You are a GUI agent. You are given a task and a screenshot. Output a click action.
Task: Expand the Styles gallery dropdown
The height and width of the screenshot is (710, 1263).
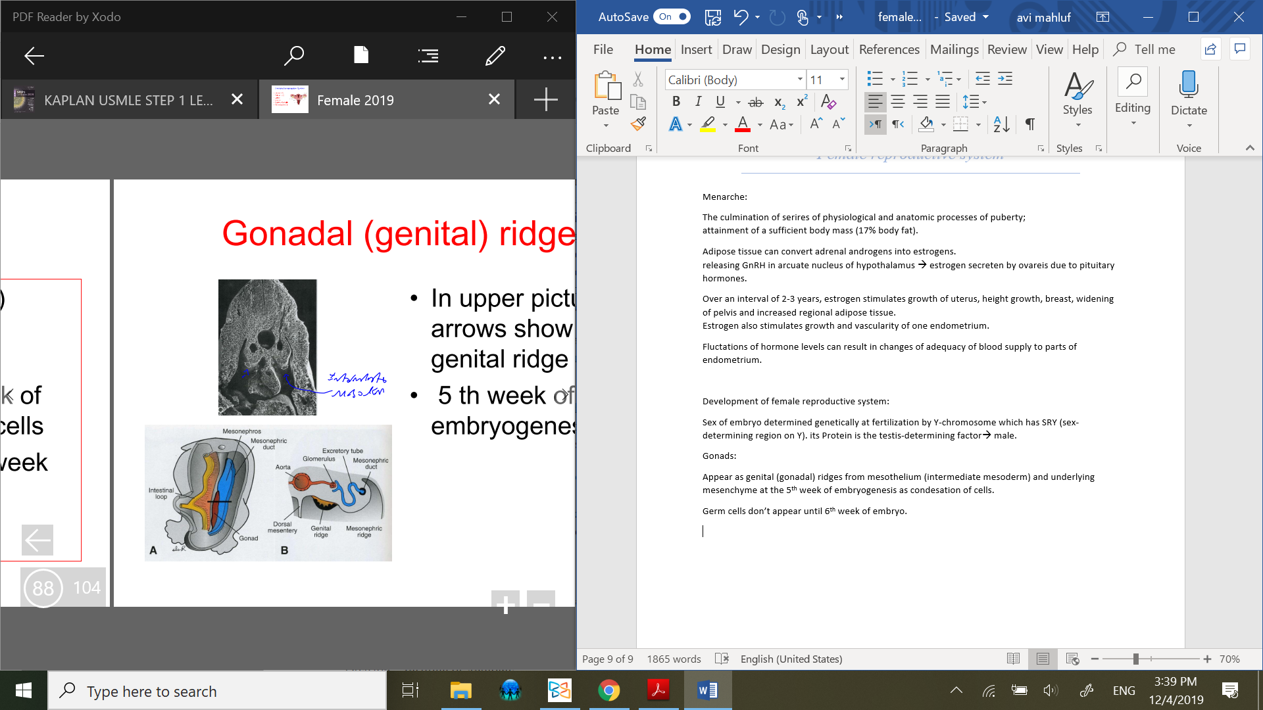tap(1077, 125)
